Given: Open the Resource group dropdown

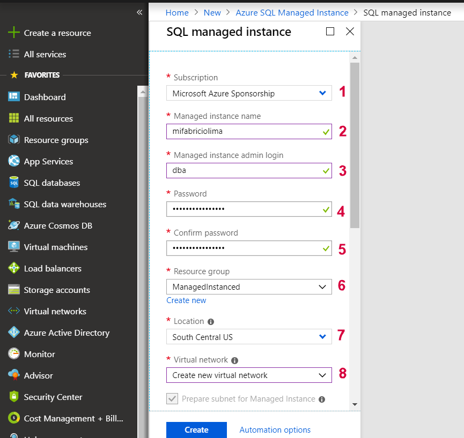Looking at the screenshot, I should (x=249, y=286).
